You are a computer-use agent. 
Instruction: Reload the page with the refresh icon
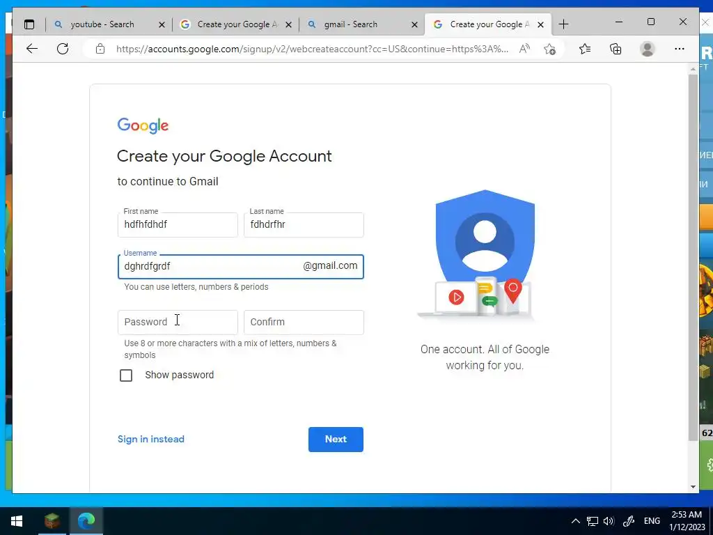click(63, 49)
